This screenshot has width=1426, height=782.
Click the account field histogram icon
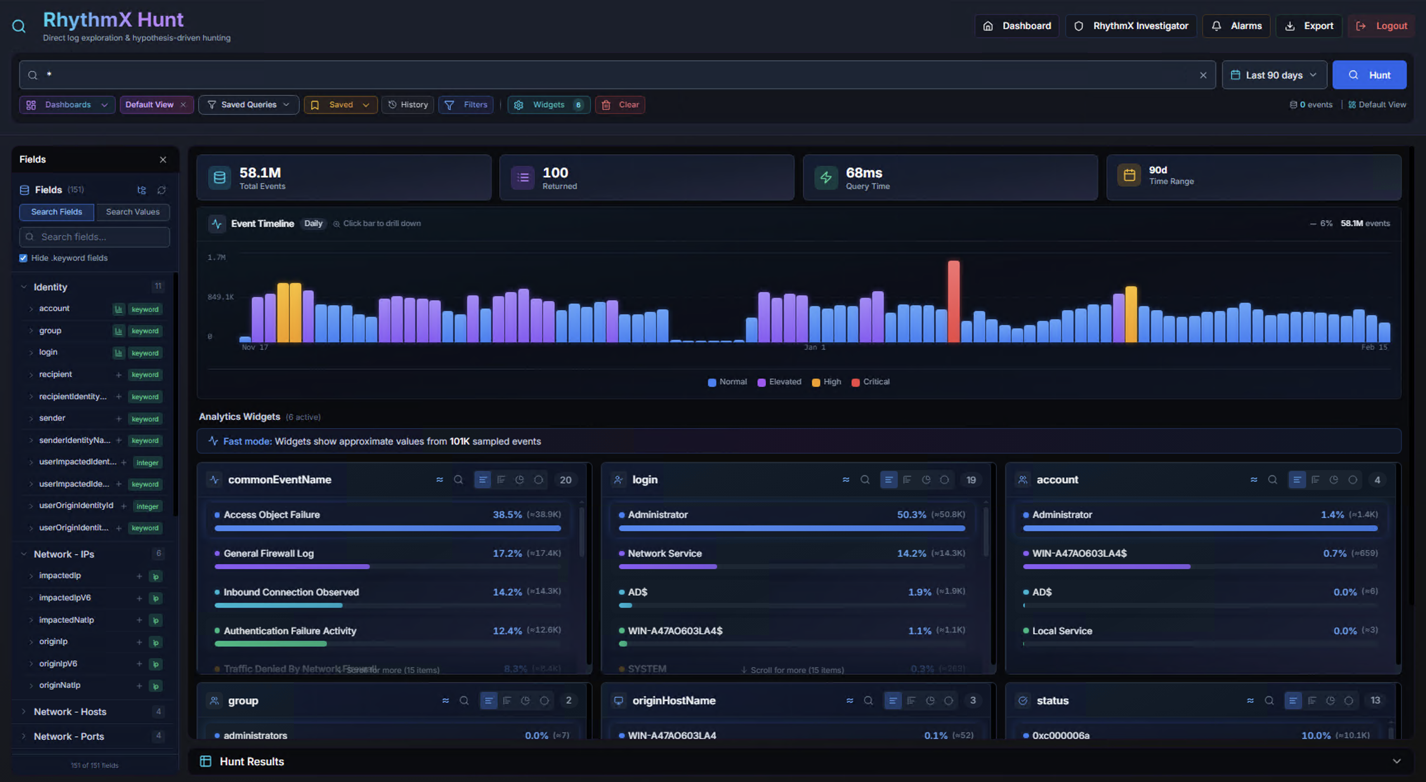(x=118, y=309)
